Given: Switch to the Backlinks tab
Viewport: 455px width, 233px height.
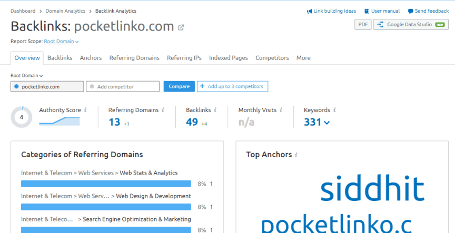Looking at the screenshot, I should coord(60,58).
